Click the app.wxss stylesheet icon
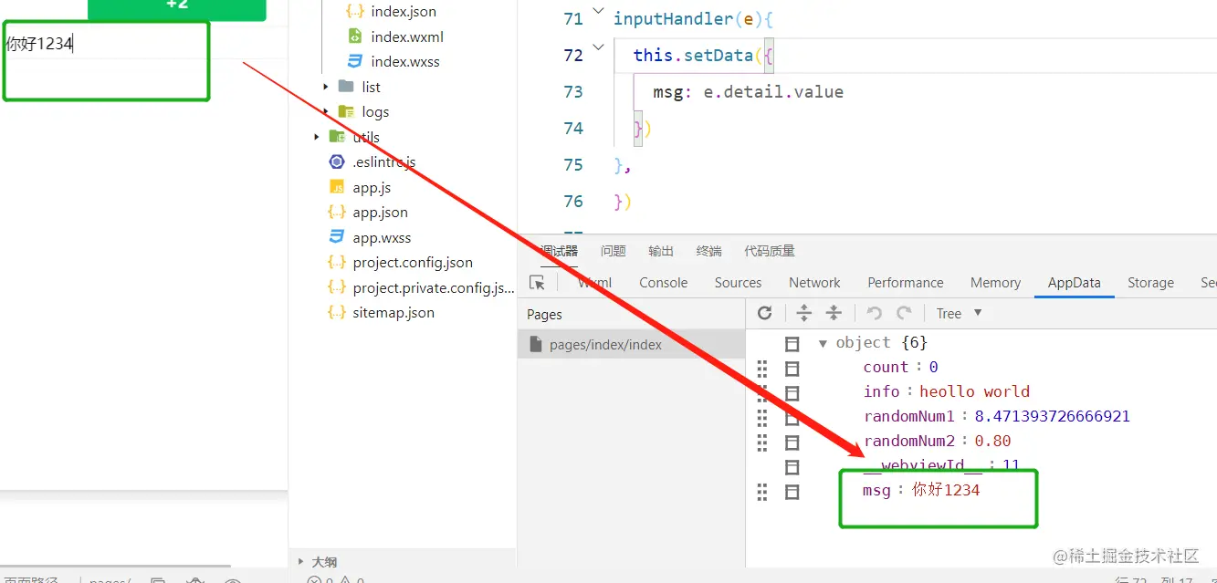The image size is (1217, 583). 337,237
